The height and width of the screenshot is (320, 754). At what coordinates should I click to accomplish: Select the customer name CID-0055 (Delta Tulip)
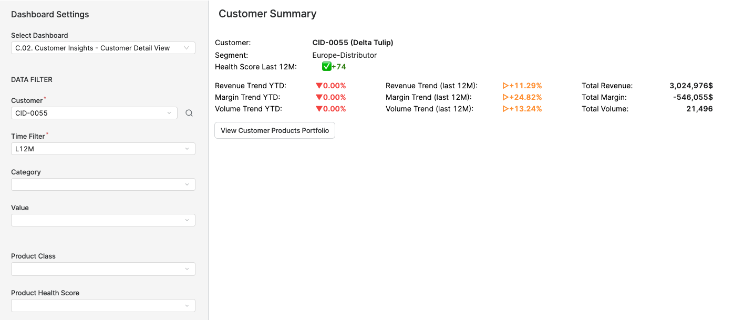click(x=352, y=43)
